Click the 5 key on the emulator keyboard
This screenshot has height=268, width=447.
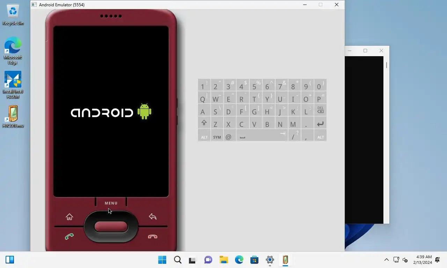pos(256,85)
